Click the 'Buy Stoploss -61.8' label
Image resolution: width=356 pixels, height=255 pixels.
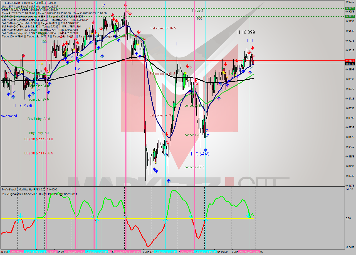tap(39, 139)
